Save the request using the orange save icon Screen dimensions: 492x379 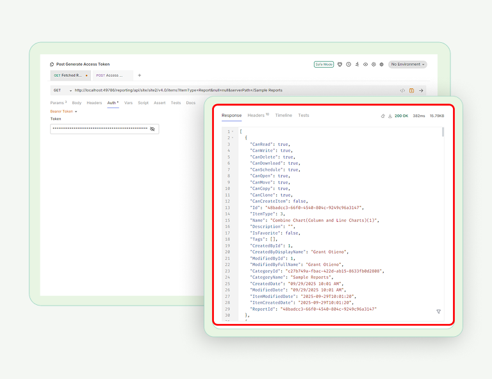(412, 91)
